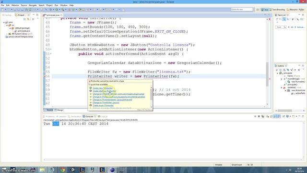This screenshot has height=173, width=307.
Task: Switch to the Console tab
Action: click(89, 116)
